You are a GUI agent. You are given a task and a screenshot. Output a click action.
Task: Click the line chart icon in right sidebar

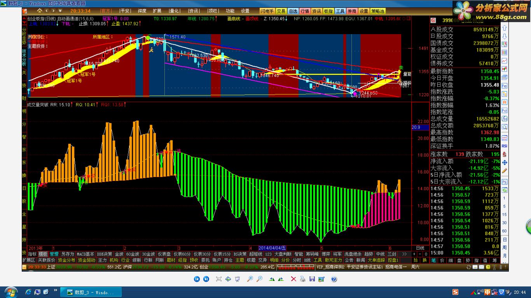(504, 61)
